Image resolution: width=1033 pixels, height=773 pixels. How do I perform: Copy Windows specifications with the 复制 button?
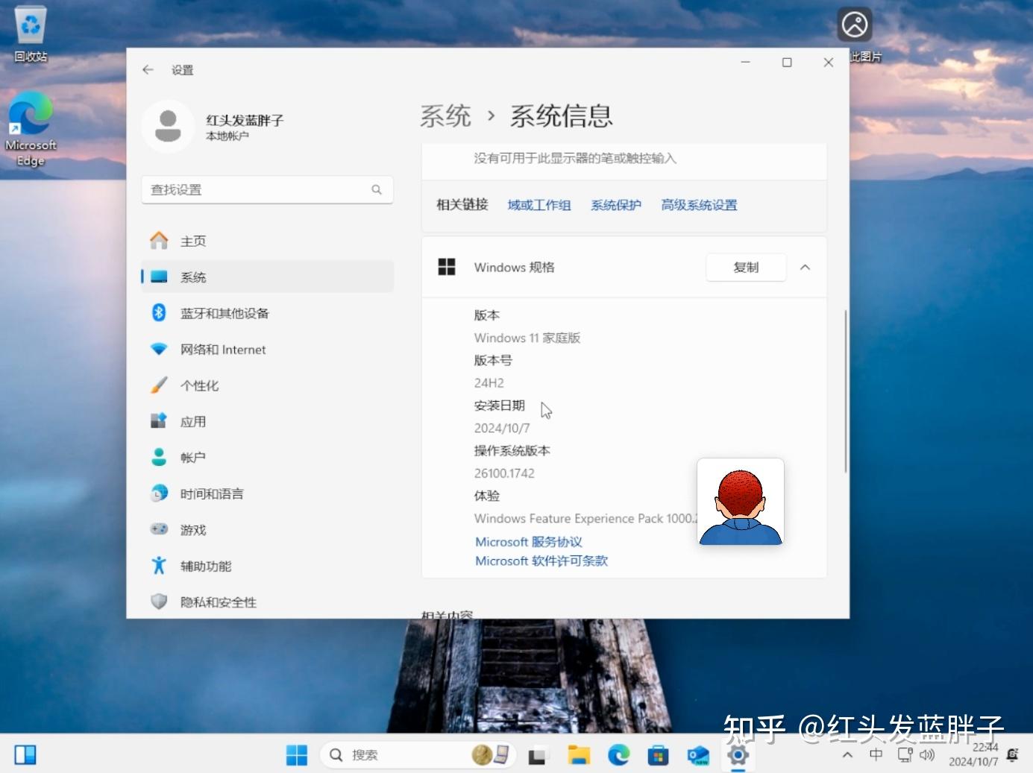coord(746,267)
